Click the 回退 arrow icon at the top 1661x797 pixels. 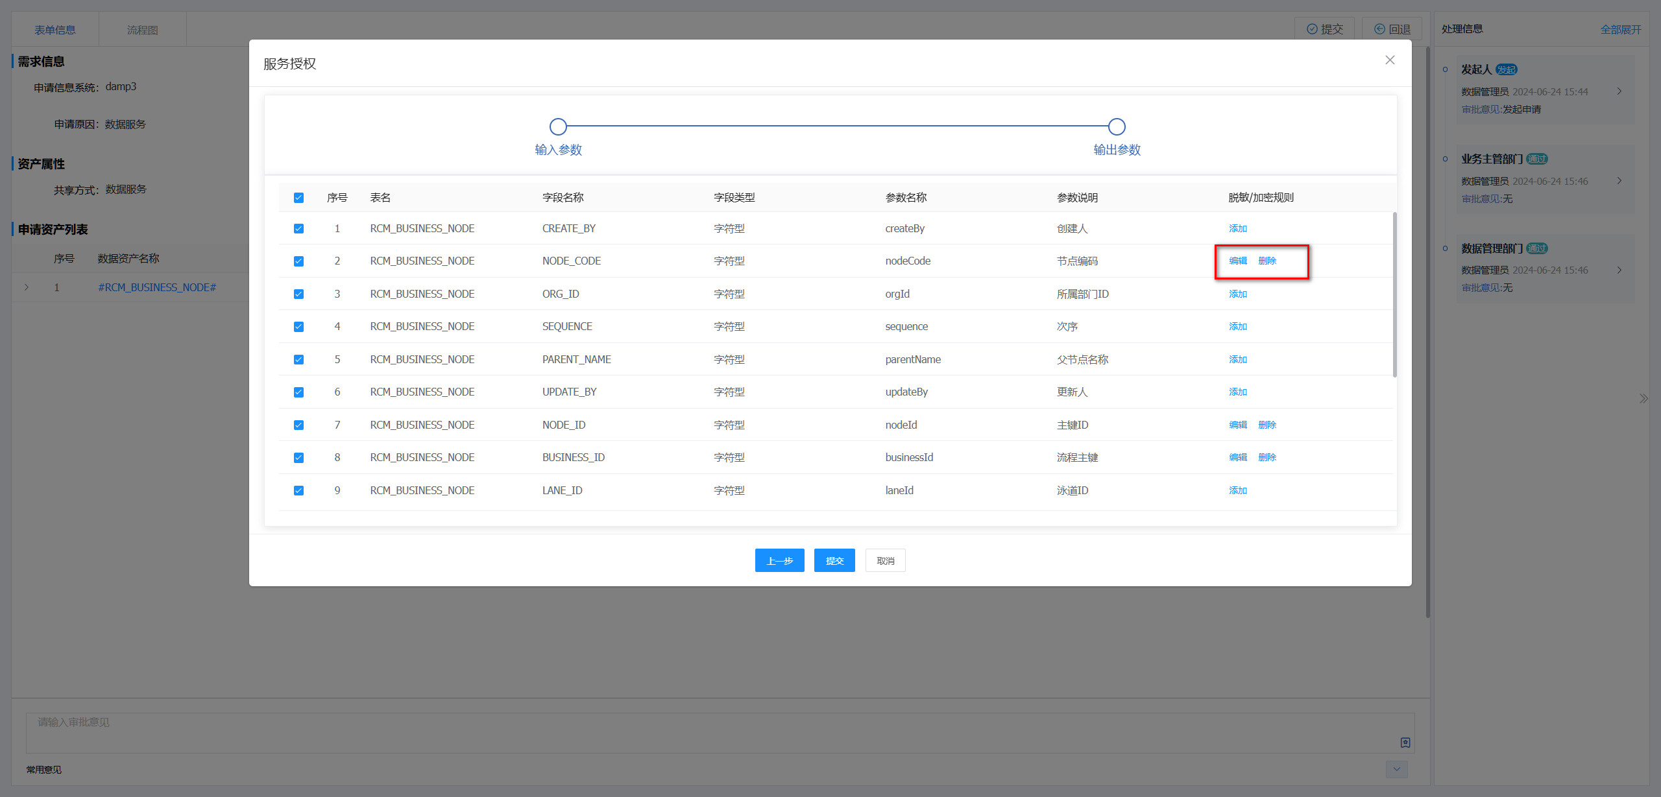pos(1379,29)
